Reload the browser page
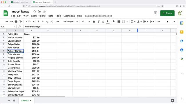This screenshot has width=186, height=104. (x=9, y=6)
